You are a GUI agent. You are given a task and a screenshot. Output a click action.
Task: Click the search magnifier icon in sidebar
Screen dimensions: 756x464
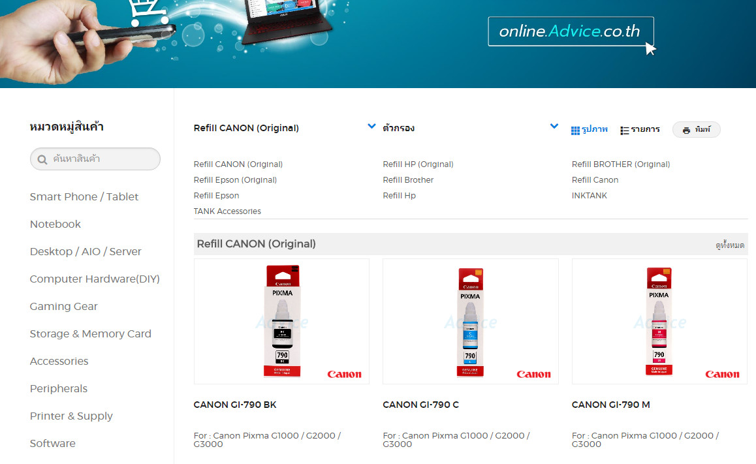coord(42,159)
